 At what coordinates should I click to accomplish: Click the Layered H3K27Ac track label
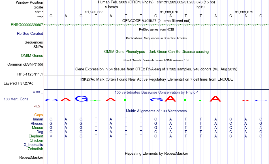18,83
